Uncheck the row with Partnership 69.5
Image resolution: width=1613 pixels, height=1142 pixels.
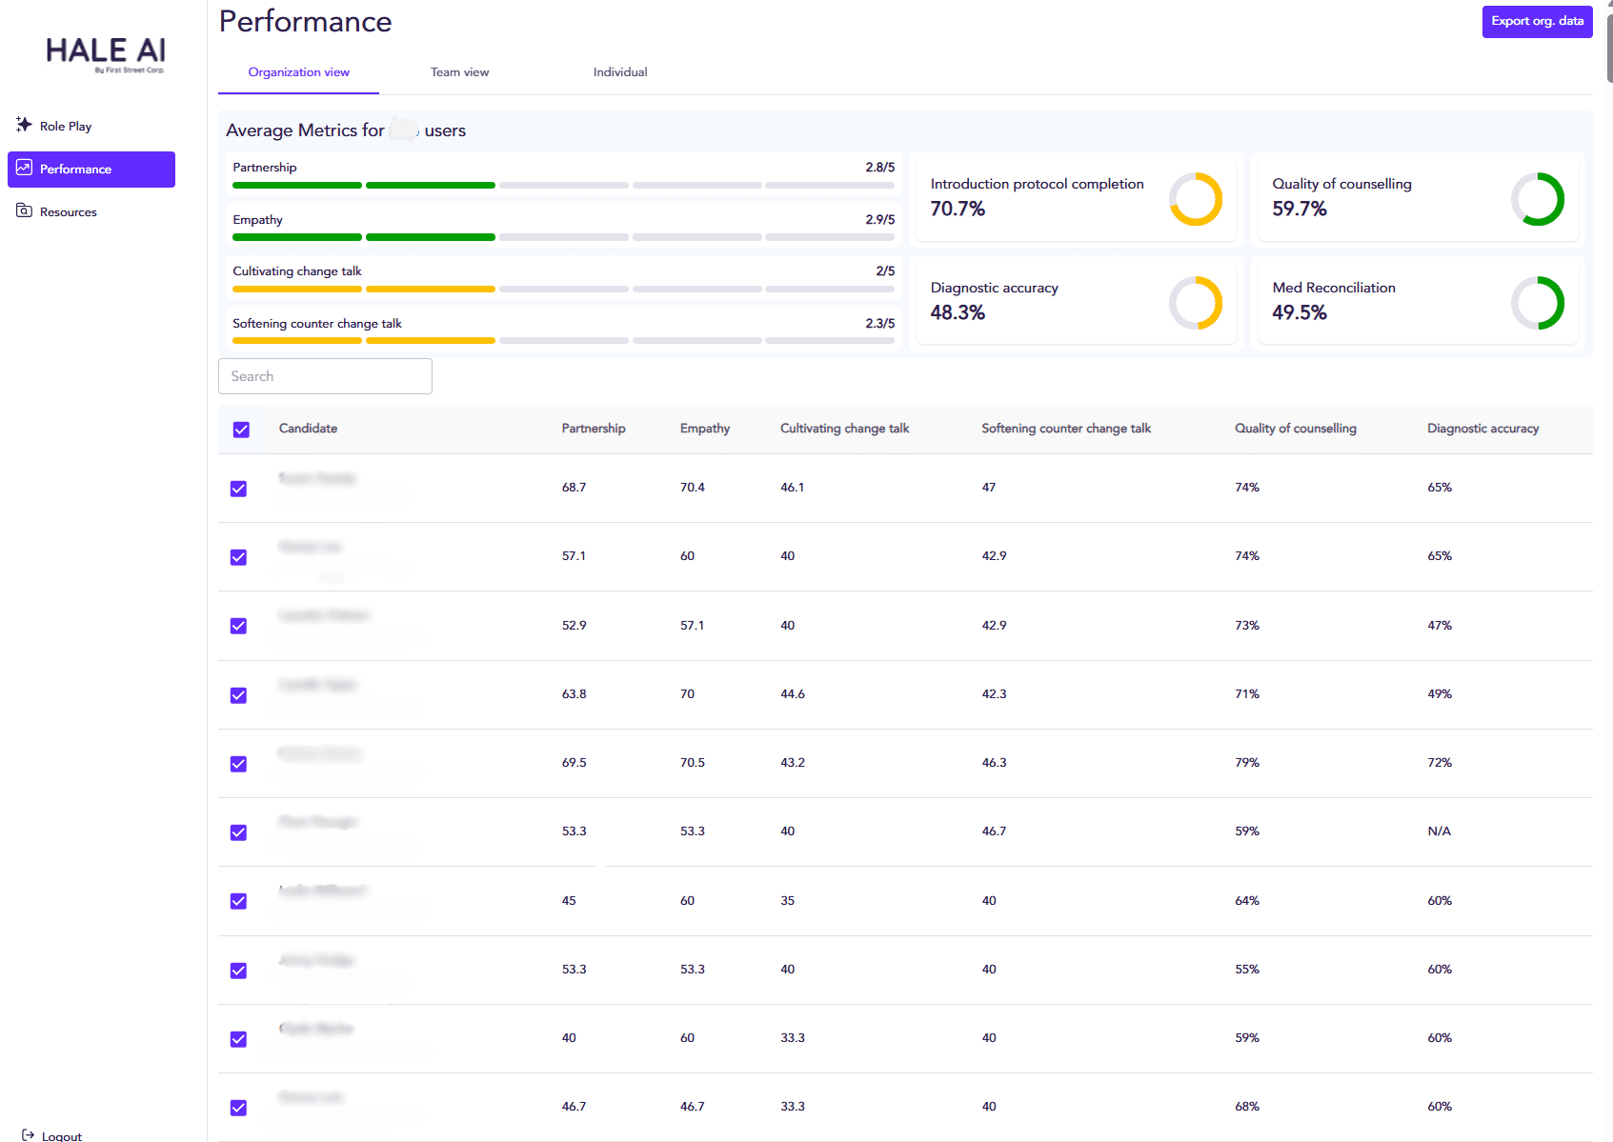pos(238,764)
